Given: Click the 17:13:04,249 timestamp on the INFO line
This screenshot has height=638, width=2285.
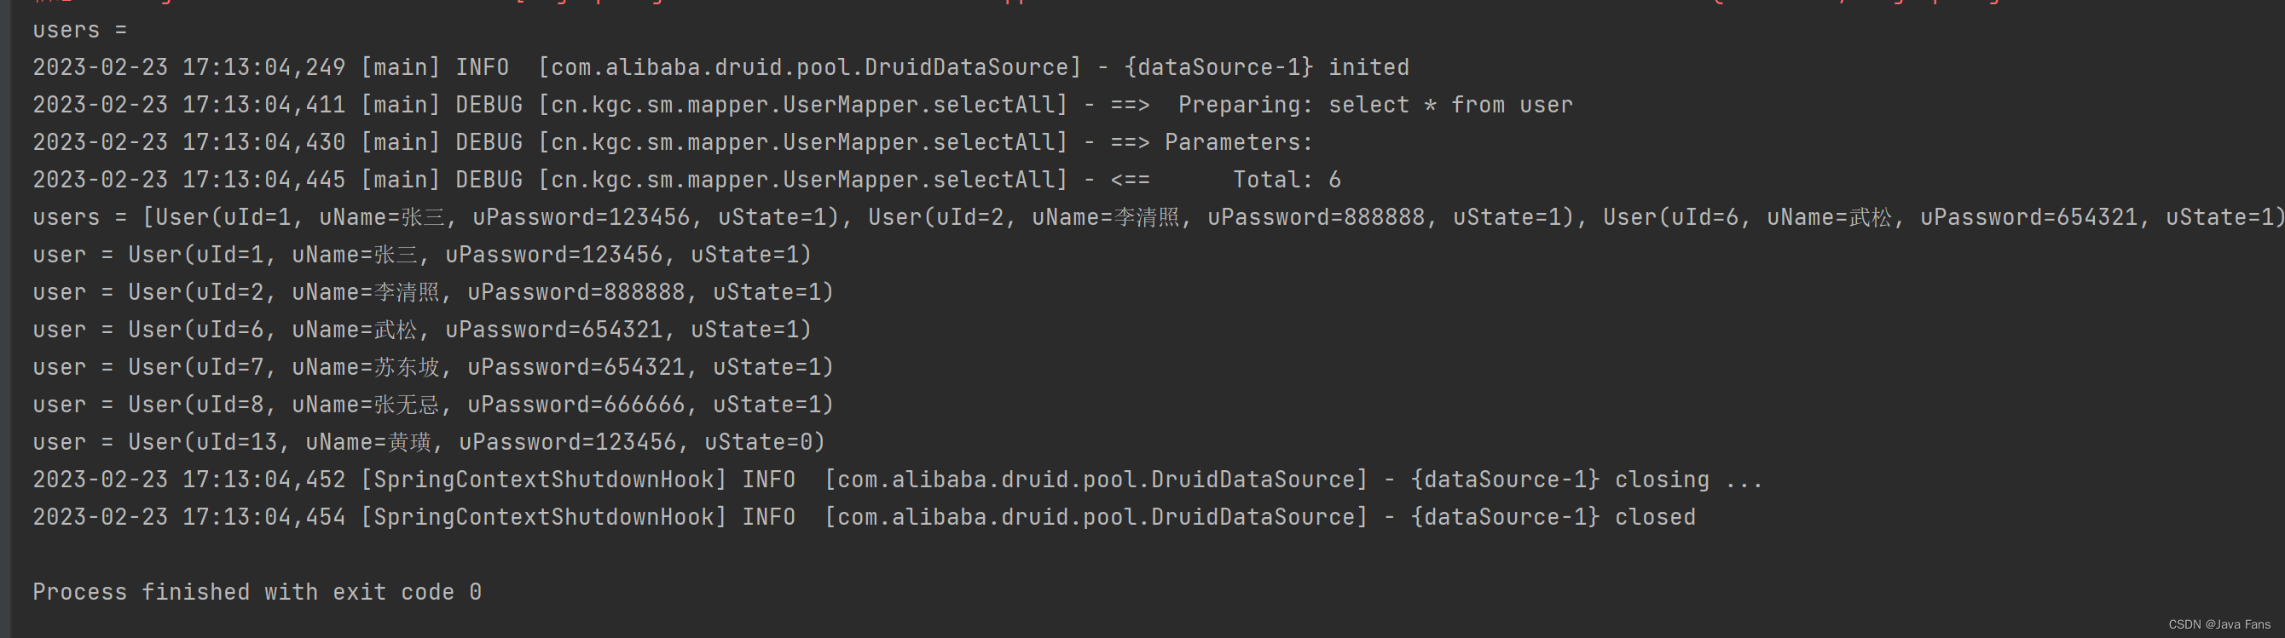Looking at the screenshot, I should coord(263,67).
